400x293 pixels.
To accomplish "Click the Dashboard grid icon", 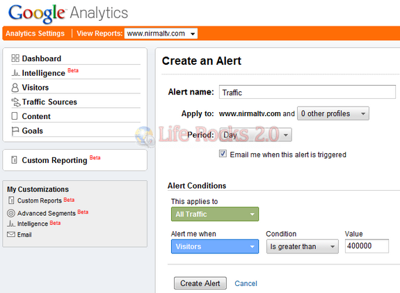I will tap(15, 58).
